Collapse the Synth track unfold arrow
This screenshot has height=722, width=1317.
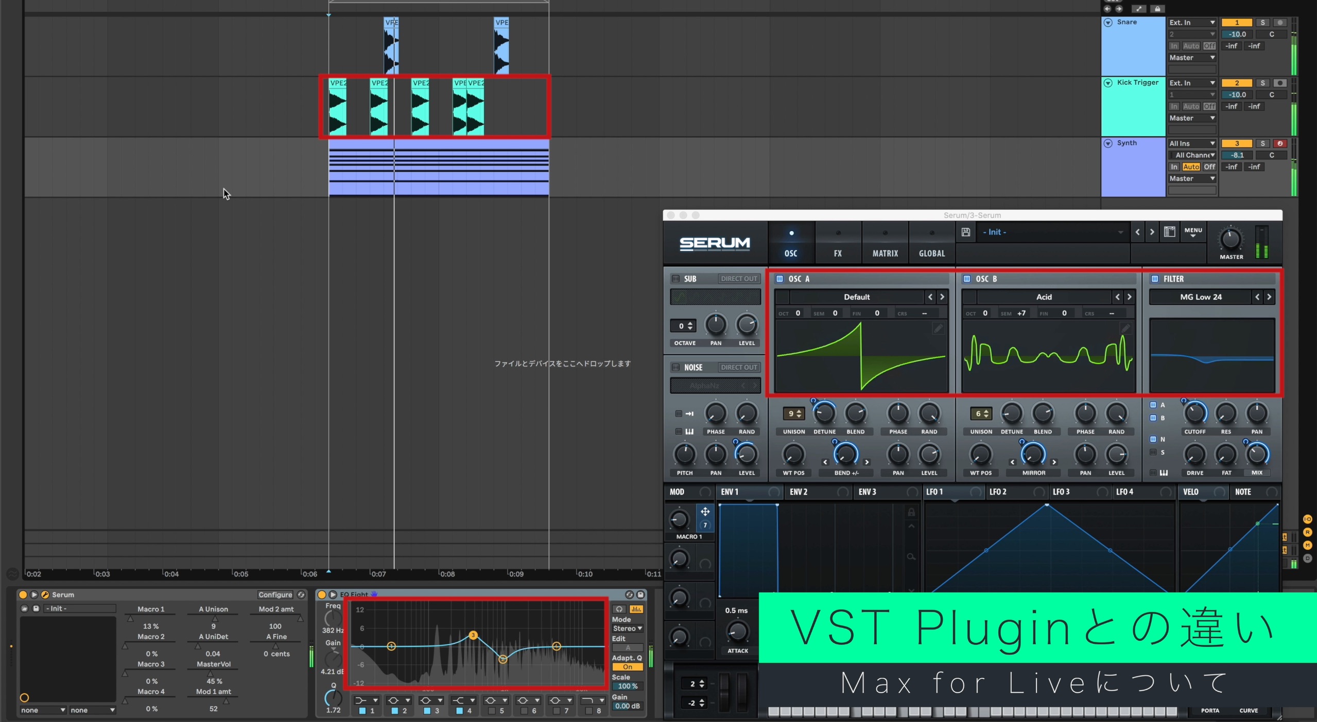pos(1108,143)
